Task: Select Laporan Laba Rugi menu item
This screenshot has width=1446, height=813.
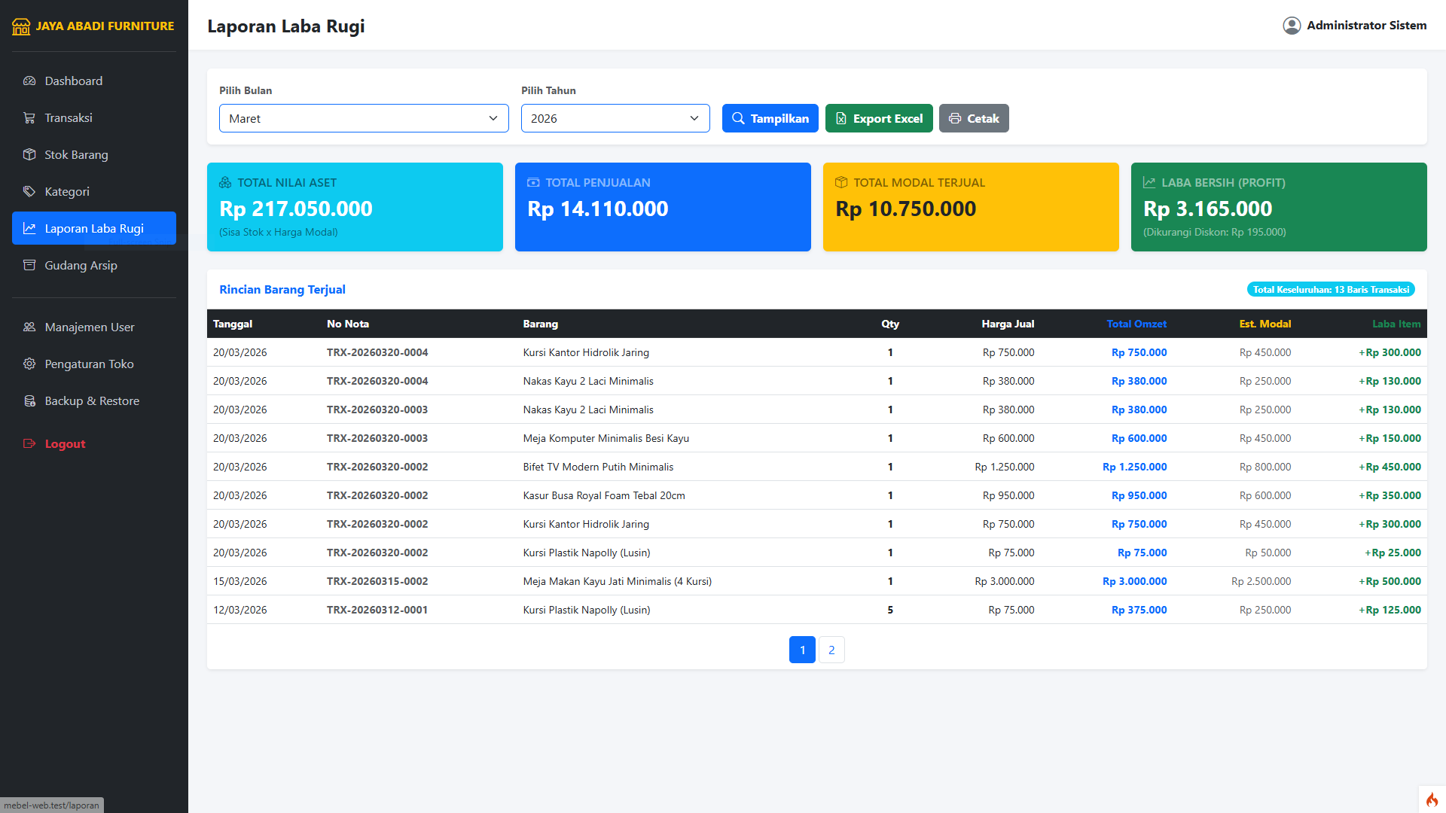Action: point(94,228)
